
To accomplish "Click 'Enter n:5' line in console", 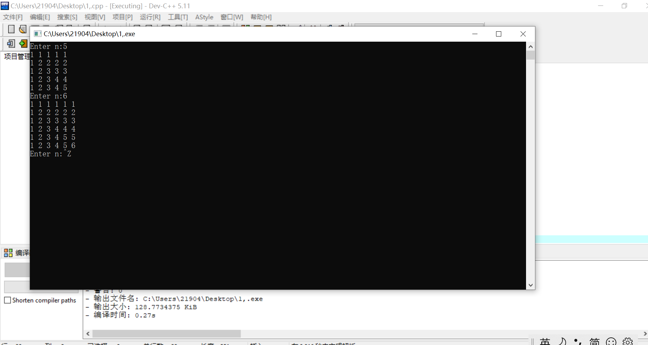I will [x=49, y=46].
